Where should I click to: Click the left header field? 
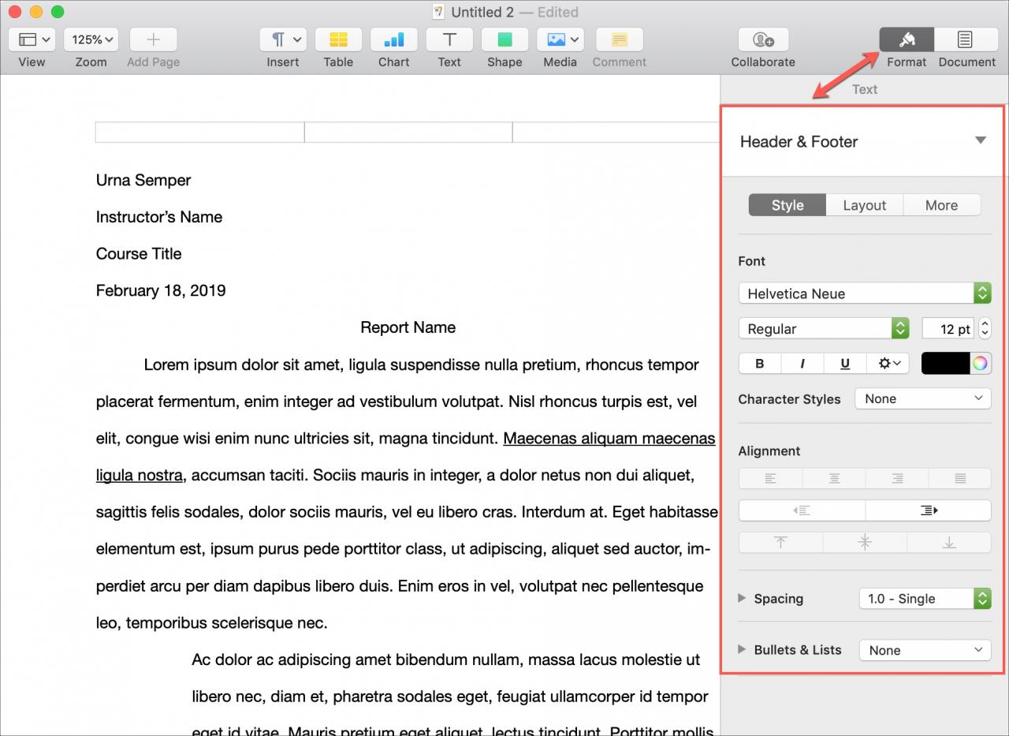click(x=200, y=133)
